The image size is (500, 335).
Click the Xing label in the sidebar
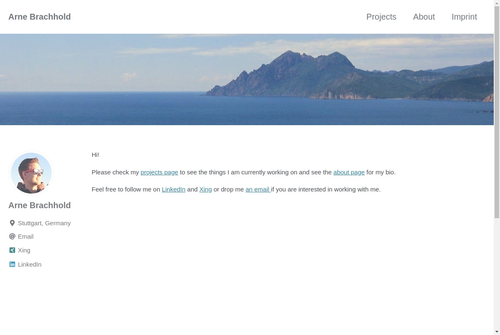tap(24, 250)
